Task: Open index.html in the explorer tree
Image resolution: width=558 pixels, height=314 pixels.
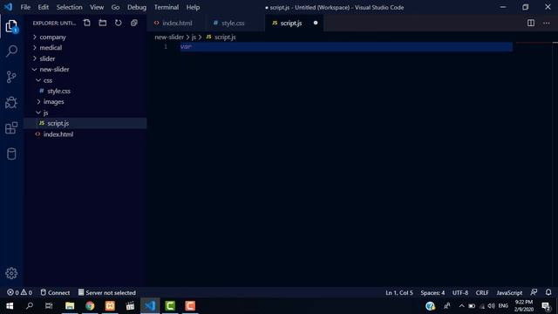Action: tap(85, 134)
